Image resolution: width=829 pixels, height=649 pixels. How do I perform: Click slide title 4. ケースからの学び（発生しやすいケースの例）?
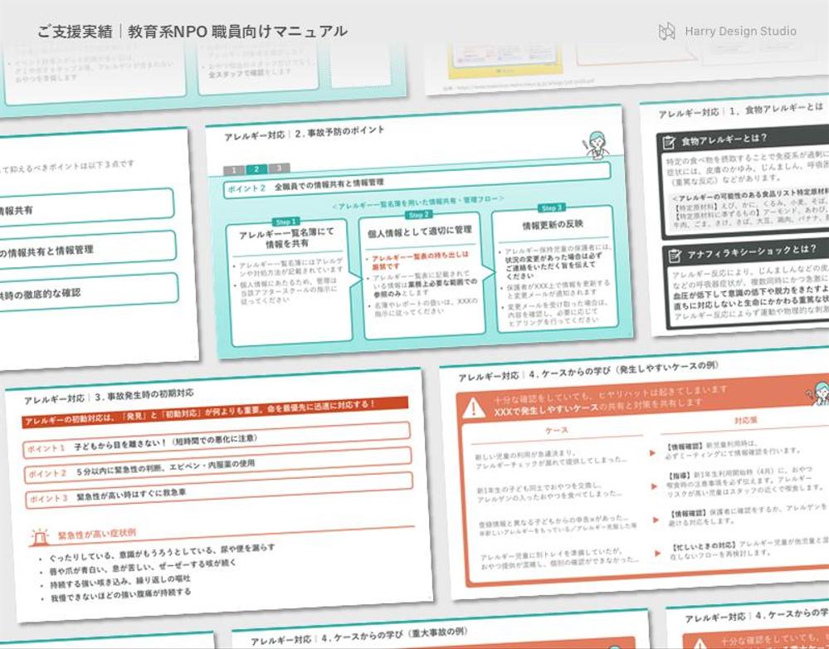coord(623,370)
